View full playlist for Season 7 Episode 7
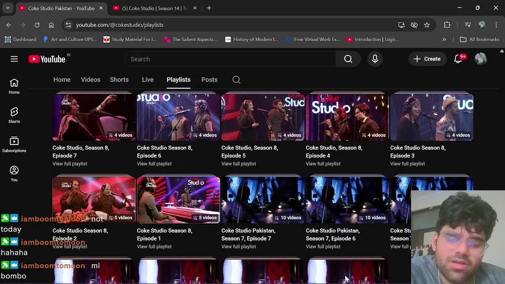 tap(239, 247)
